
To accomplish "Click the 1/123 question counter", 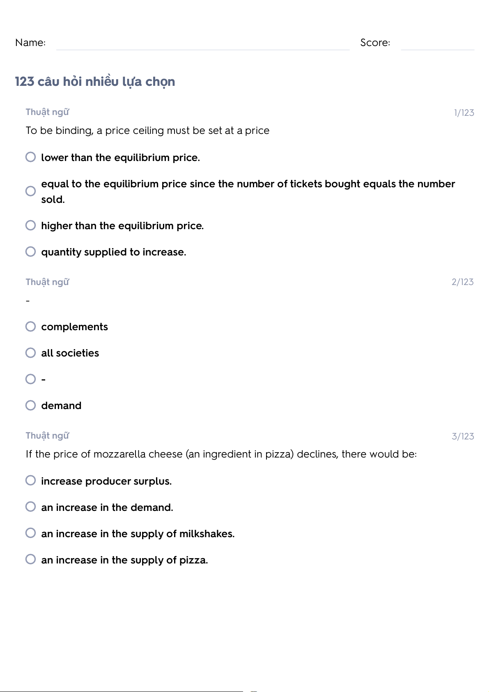I will coord(464,113).
